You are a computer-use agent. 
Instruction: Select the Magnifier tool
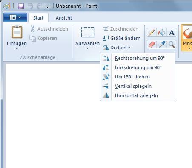[x=172, y=45]
